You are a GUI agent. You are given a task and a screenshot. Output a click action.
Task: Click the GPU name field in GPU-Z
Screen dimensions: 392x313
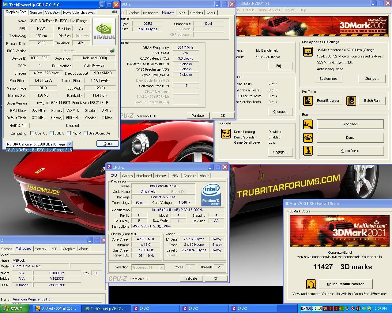point(60,21)
